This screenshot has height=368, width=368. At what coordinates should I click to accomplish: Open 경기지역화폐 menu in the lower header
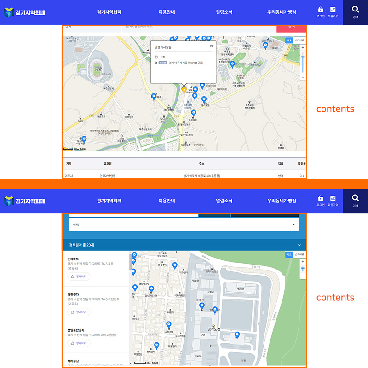(x=109, y=201)
